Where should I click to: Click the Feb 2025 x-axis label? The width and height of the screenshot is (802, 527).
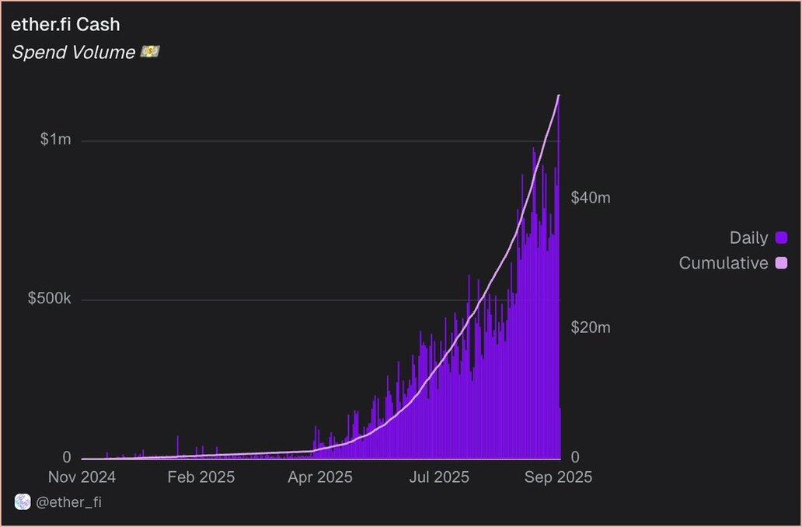(x=201, y=477)
